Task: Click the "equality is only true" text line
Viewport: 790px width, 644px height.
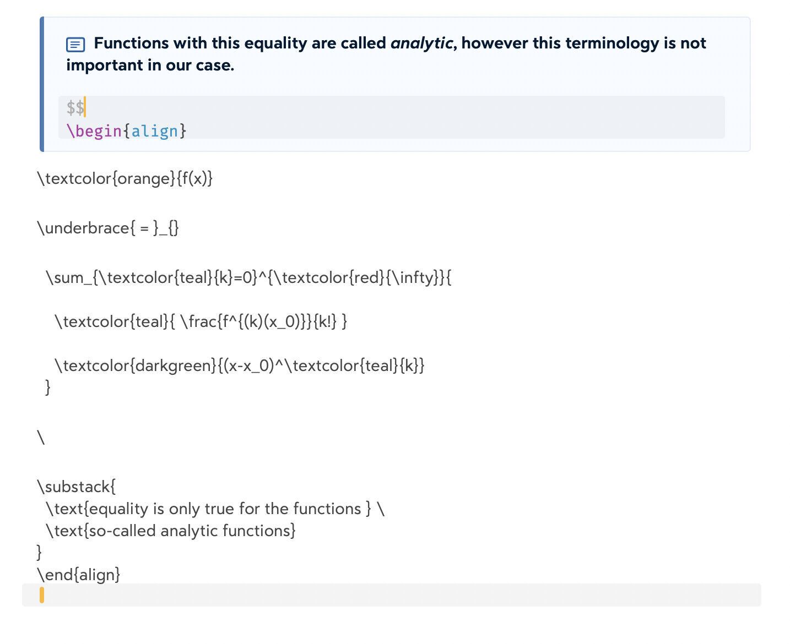Action: 215,509
